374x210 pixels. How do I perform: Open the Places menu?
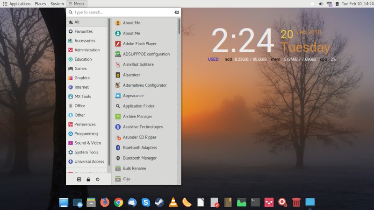(40, 4)
